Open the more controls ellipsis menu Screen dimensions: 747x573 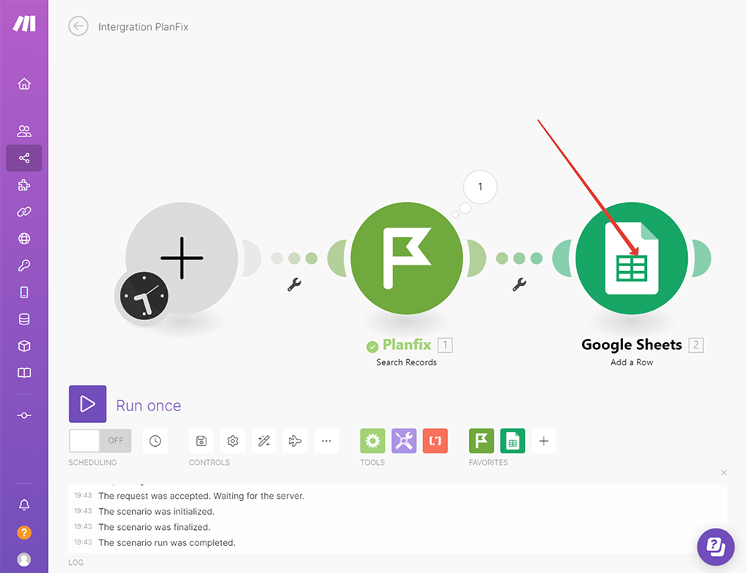tap(326, 441)
